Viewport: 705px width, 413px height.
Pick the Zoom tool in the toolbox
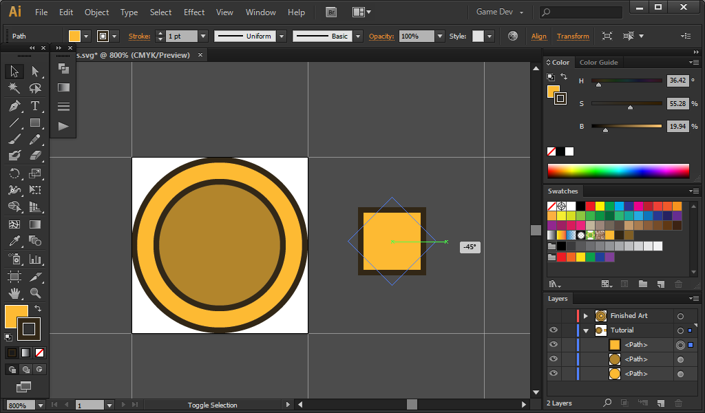pos(35,293)
